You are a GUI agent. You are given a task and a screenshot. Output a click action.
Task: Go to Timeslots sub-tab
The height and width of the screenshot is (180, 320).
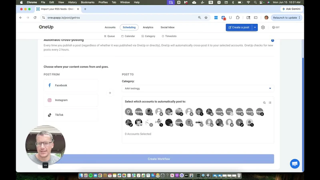click(x=169, y=36)
